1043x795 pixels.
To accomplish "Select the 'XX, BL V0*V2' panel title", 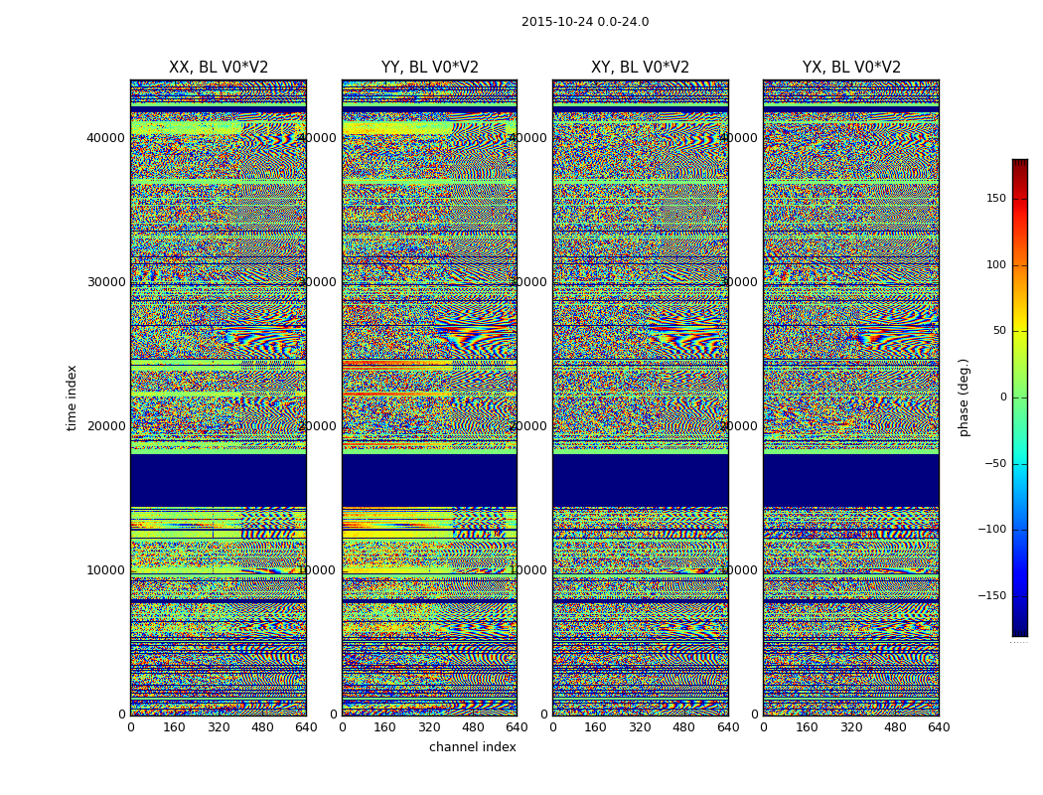I will pyautogui.click(x=219, y=68).
